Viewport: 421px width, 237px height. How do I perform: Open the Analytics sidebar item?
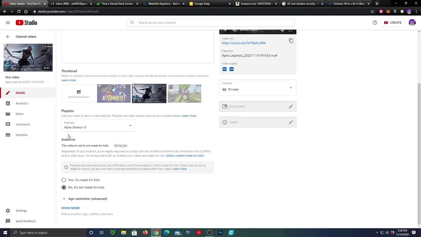pyautogui.click(x=28, y=103)
